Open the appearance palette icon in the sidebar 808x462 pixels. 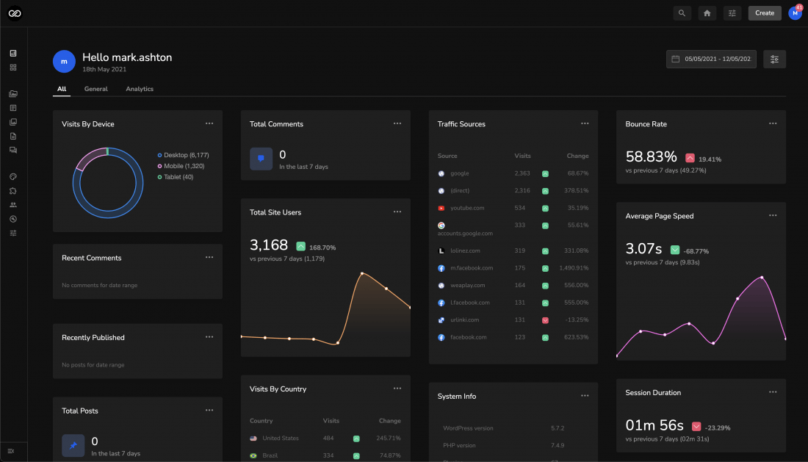click(x=13, y=177)
